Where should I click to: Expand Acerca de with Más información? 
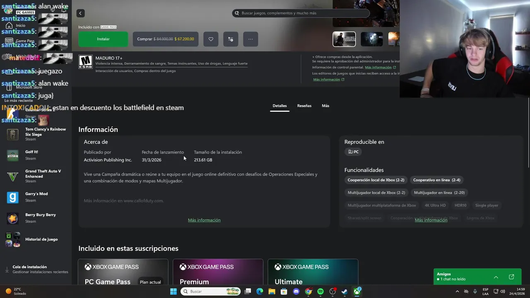click(x=204, y=220)
